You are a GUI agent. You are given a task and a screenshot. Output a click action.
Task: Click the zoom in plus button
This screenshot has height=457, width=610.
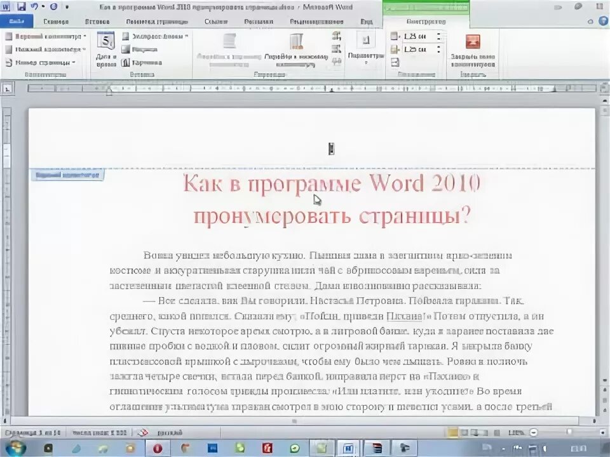[603, 432]
